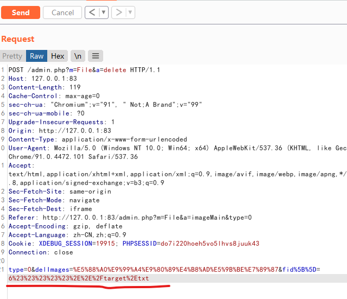Go forward with the right arrow button
This screenshot has width=347, height=299.
[x=119, y=12]
